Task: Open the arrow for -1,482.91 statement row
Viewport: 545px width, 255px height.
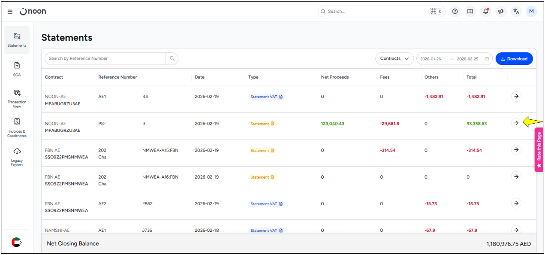Action: [x=516, y=97]
